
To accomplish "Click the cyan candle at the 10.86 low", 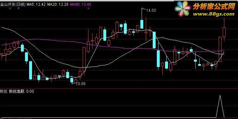I will point(72,80).
